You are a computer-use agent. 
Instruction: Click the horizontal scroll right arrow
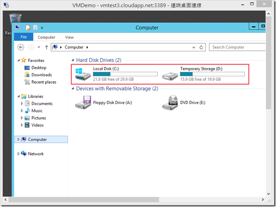(x=263, y=199)
